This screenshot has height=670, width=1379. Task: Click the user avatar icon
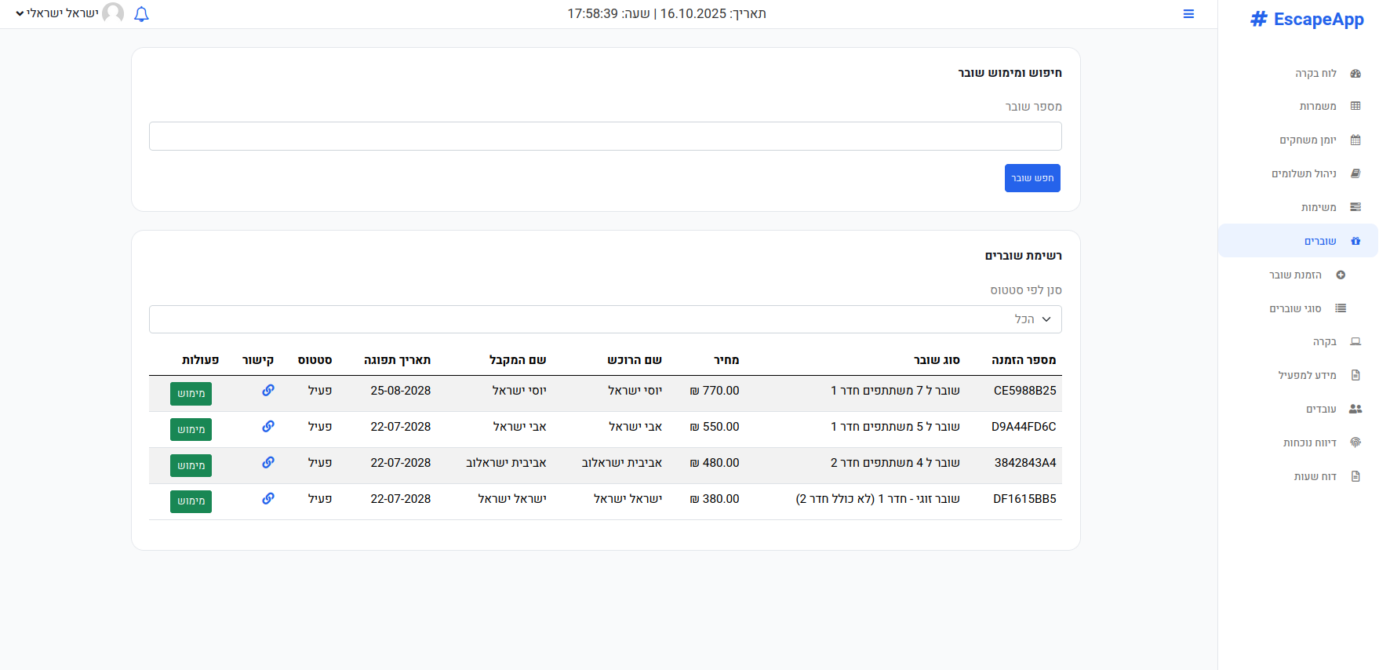coord(114,13)
